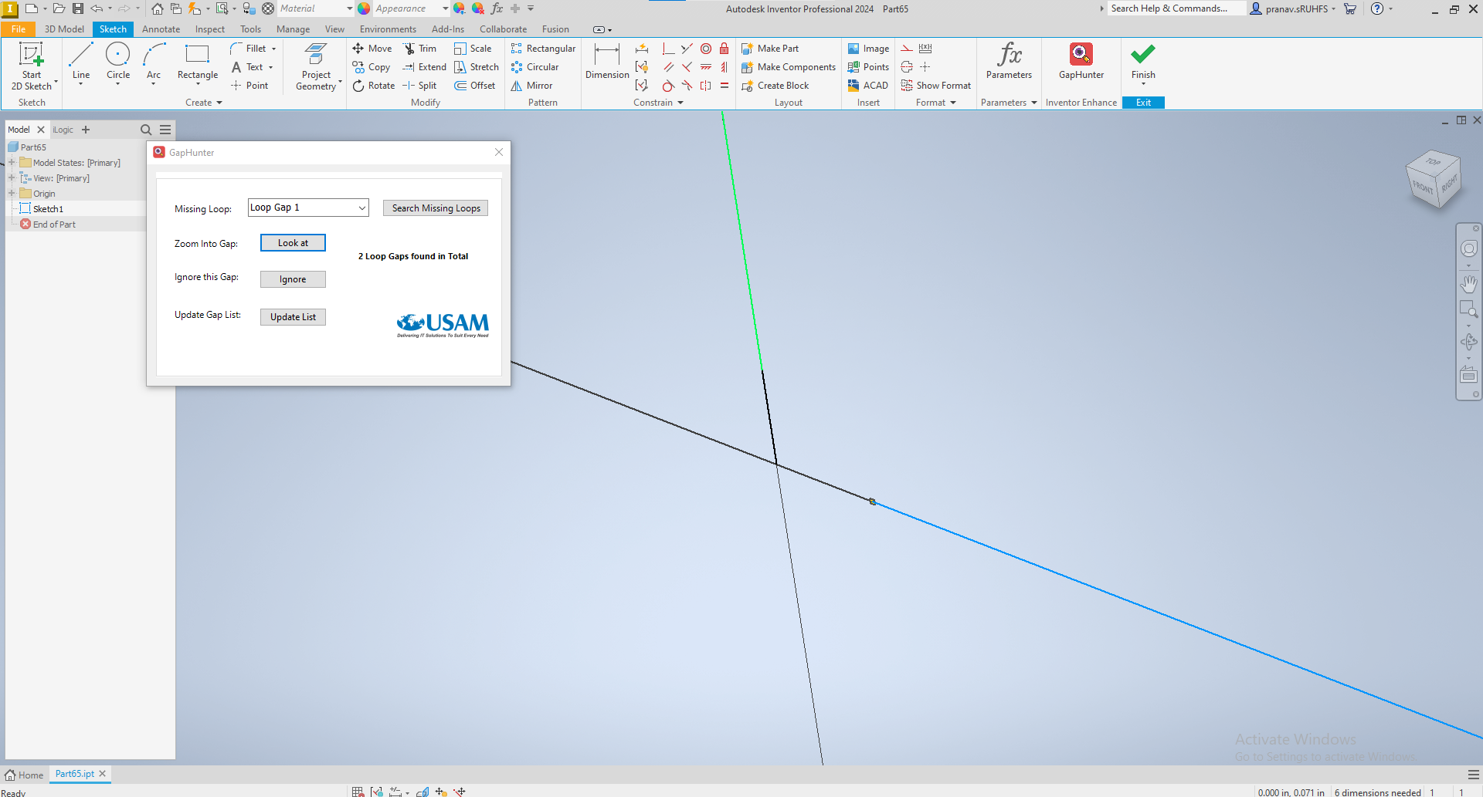Open the Pan hand navigation tool
The height and width of the screenshot is (797, 1483).
1468,284
